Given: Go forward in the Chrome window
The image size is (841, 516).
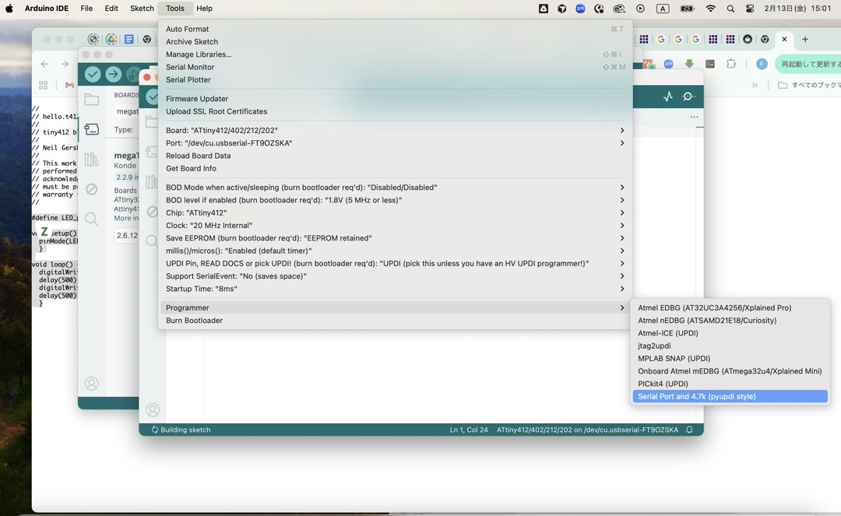Looking at the screenshot, I should [65, 64].
